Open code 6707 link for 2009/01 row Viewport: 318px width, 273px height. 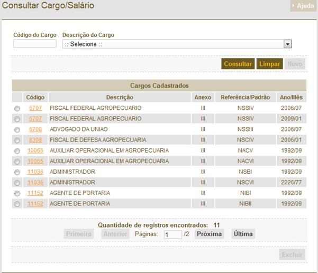point(35,119)
